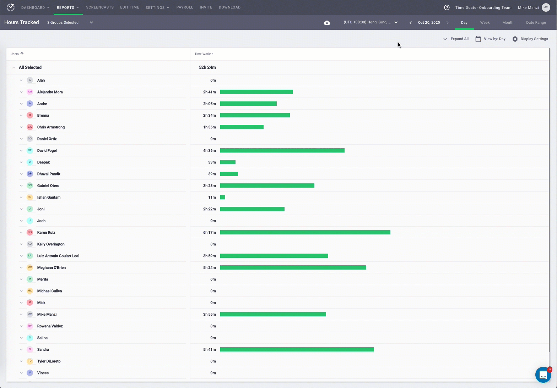Screen dimensions: 557x388
Task: Click the Mike Manzi MM avatar at top
Action: [546, 7]
